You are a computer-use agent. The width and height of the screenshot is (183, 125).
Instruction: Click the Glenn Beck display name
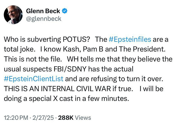[43, 11]
